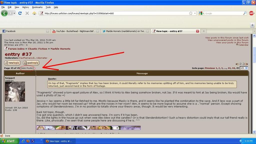
Task: Close the 'View topic - enttry #37' tab
Action: (197, 31)
